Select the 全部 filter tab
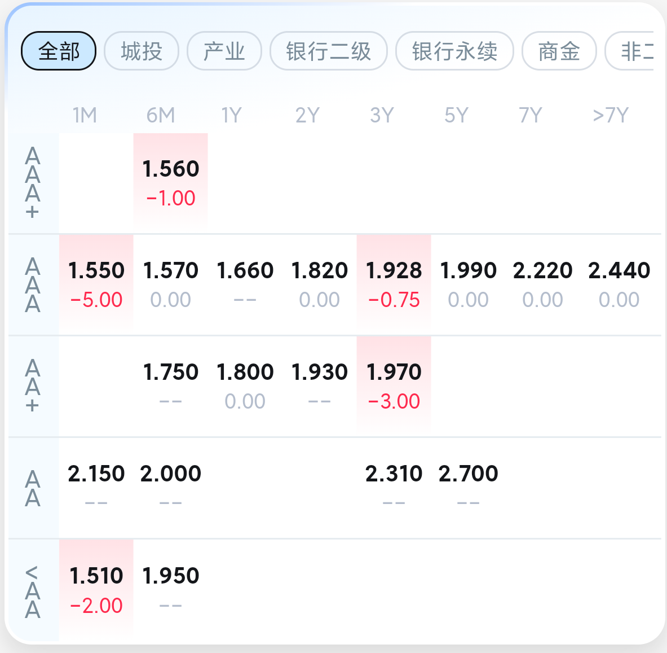667x653 pixels. point(59,51)
